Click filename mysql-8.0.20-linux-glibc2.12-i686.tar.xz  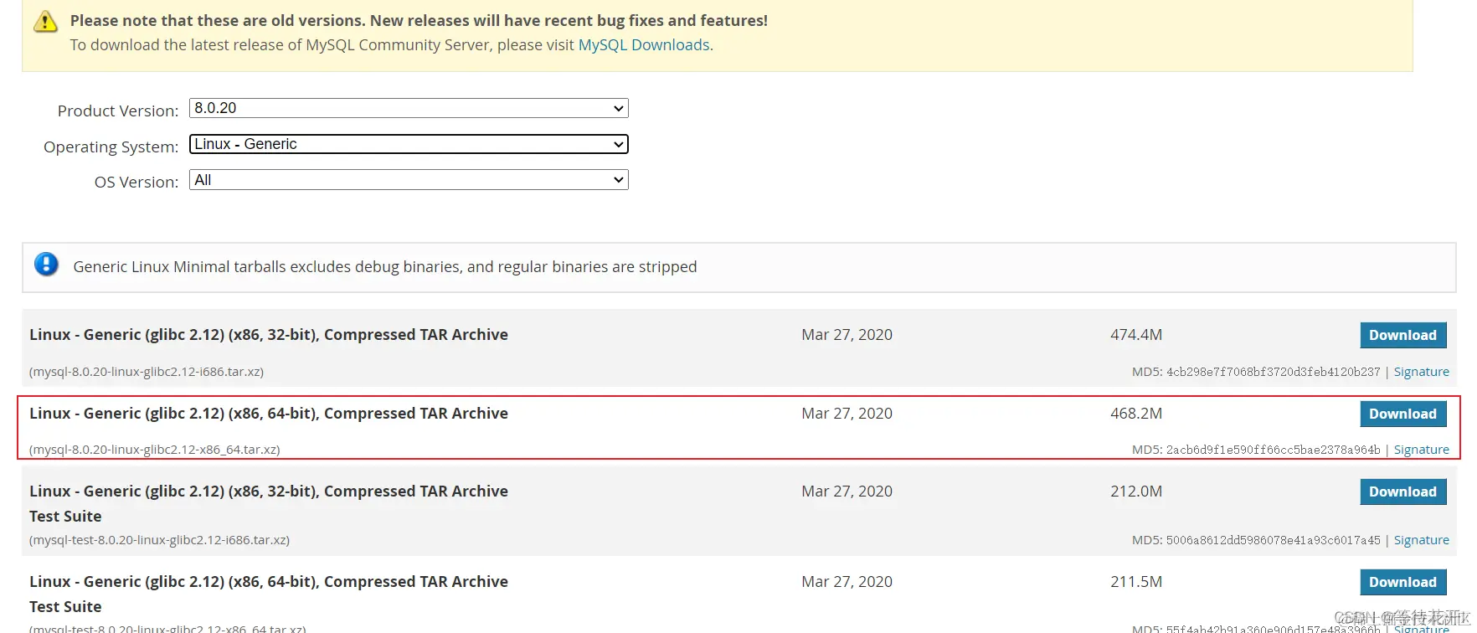pos(147,372)
